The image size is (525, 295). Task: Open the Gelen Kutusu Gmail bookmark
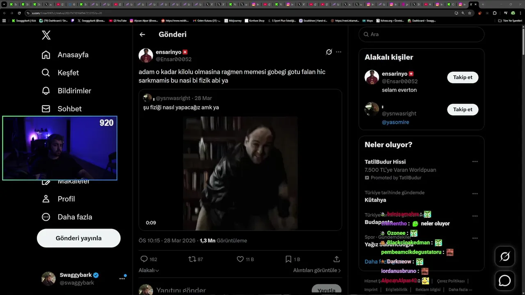tap(206, 20)
